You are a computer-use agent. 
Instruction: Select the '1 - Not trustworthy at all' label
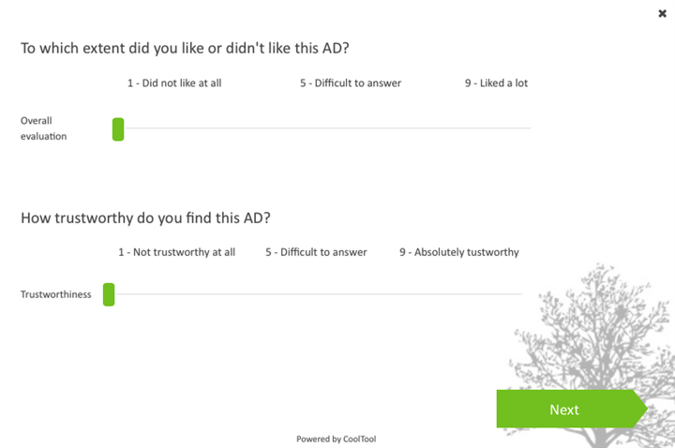click(176, 252)
